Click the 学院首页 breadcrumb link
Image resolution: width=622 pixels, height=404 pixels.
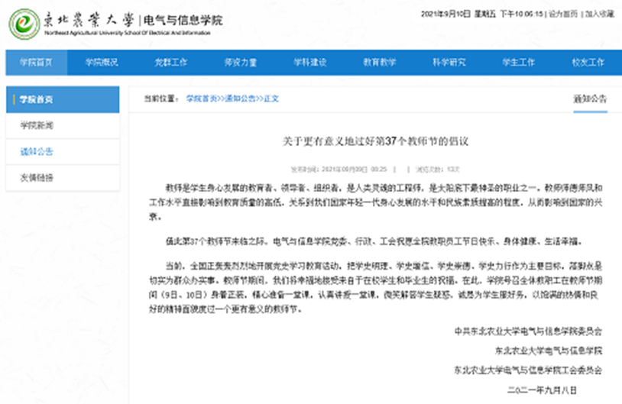click(201, 99)
